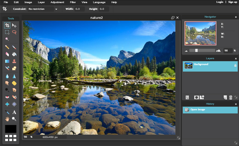Select the Magic Wand tool
This screenshot has width=239, height=146.
(x=7, y=39)
